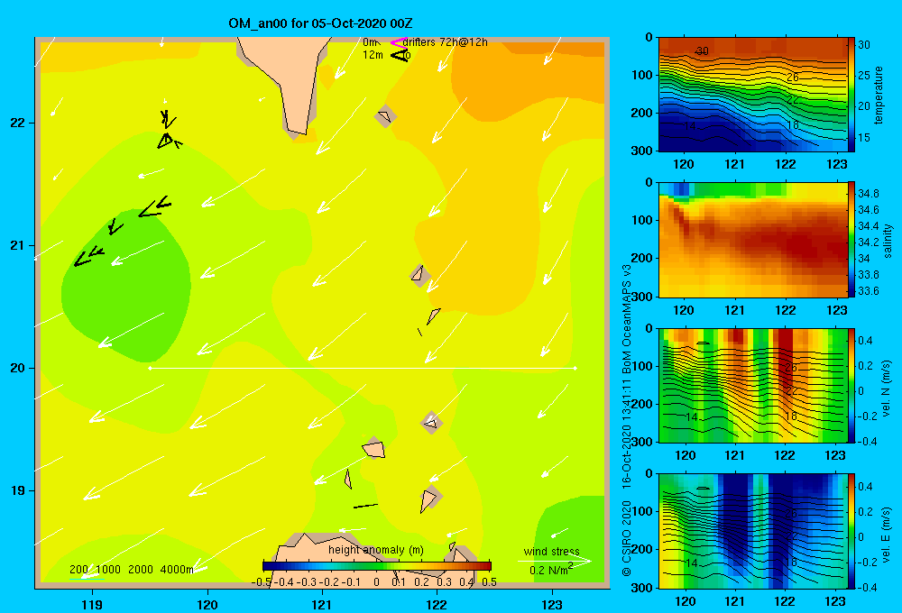Click the 'vel. N (m/s)' axis label
902x613 pixels.
click(x=887, y=389)
